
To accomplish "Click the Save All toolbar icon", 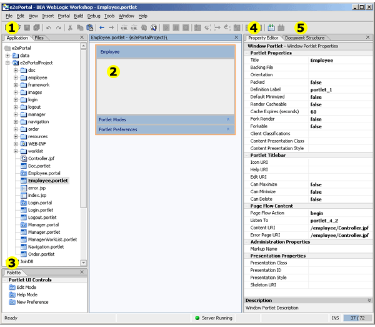I will 37,28.
